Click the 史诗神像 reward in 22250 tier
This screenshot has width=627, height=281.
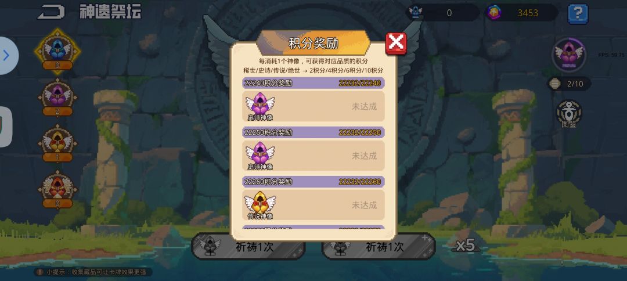pyautogui.click(x=260, y=156)
